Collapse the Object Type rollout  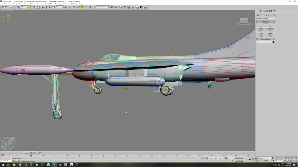(x=266, y=22)
